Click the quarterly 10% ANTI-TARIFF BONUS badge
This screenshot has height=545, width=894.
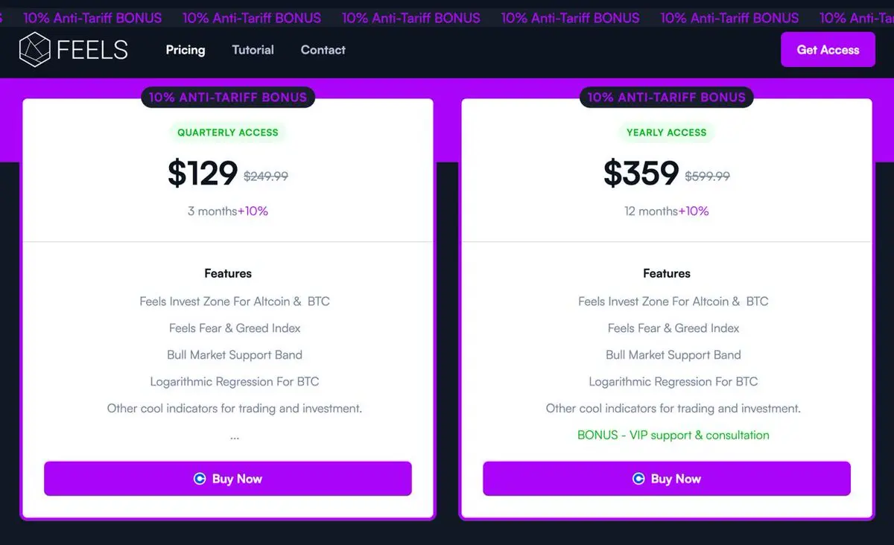(x=228, y=97)
